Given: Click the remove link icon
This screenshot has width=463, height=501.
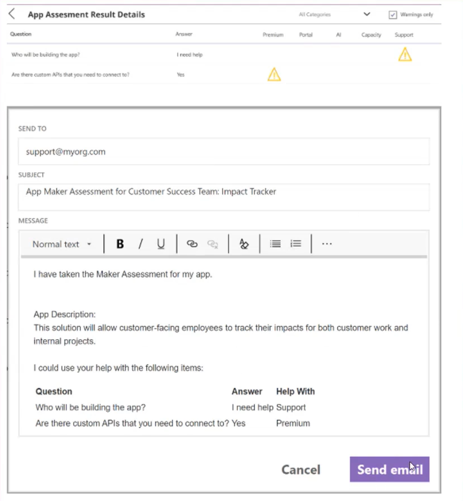Looking at the screenshot, I should click(x=213, y=244).
